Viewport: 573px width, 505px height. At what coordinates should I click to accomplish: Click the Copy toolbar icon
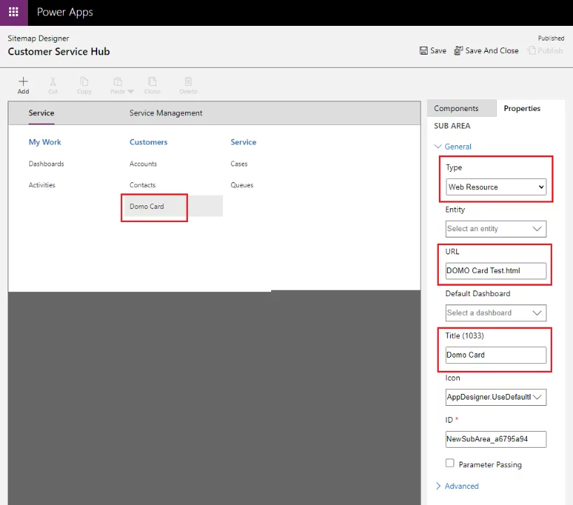[84, 82]
